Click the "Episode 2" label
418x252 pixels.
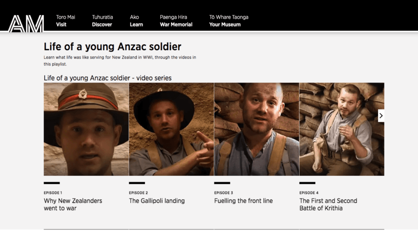pyautogui.click(x=138, y=193)
